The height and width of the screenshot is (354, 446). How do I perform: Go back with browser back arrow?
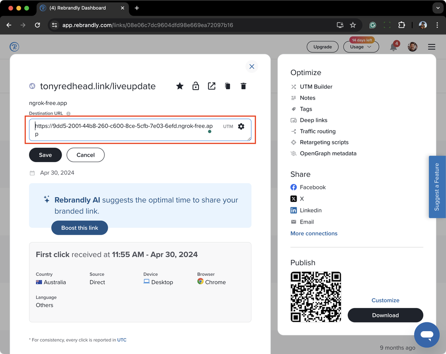pyautogui.click(x=9, y=25)
